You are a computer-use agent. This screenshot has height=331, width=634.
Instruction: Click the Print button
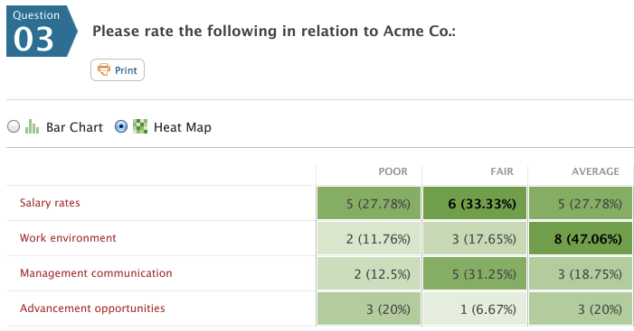[118, 70]
